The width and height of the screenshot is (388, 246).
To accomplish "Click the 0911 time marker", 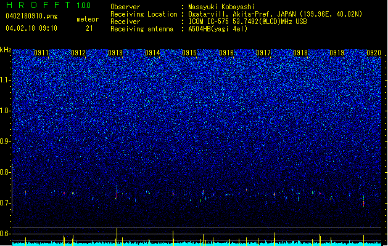I will click(x=41, y=53).
